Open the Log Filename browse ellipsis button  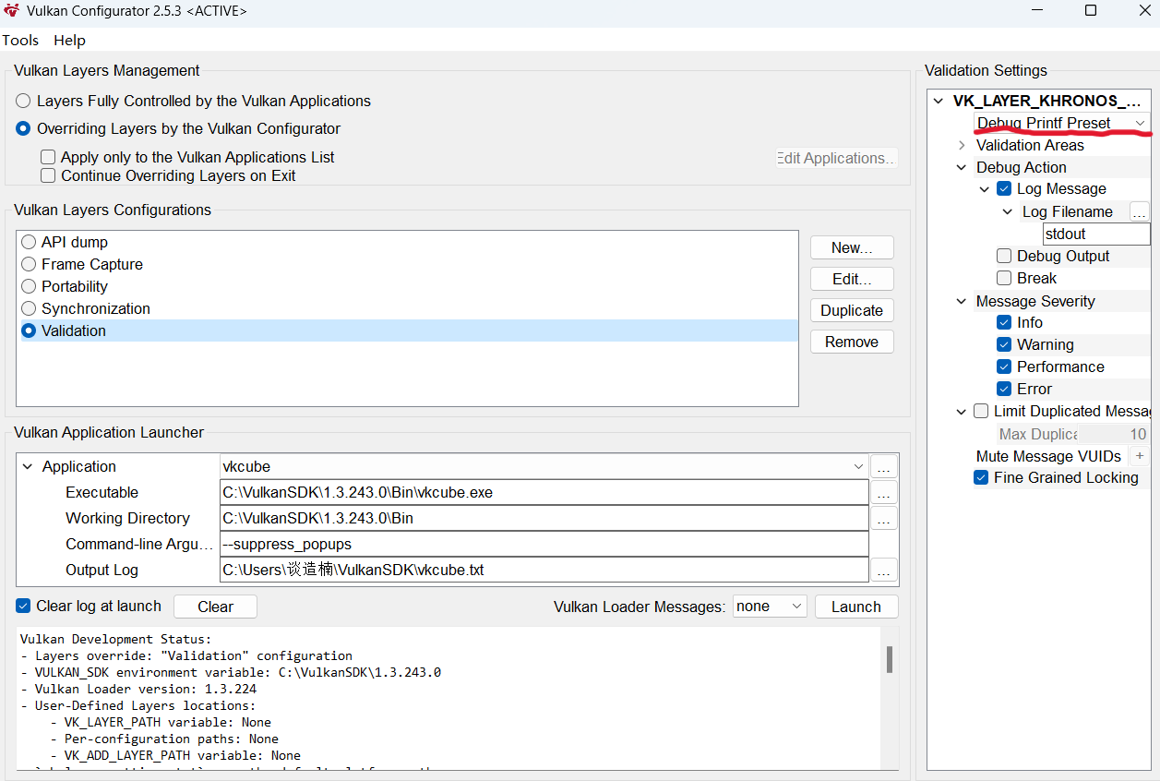click(1140, 211)
